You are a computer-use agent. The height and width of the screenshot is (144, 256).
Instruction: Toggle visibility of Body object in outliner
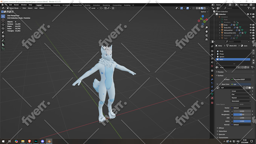[x=251, y=25]
